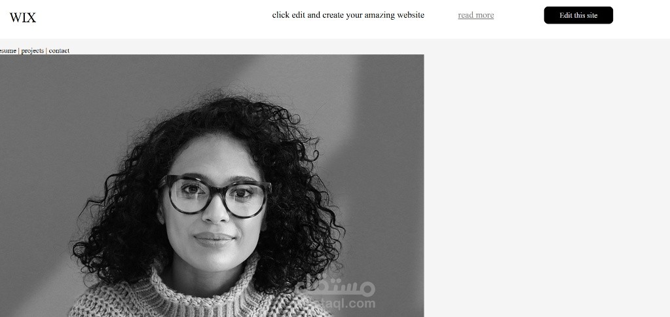Click the separator between resume and projects

pyautogui.click(x=19, y=50)
